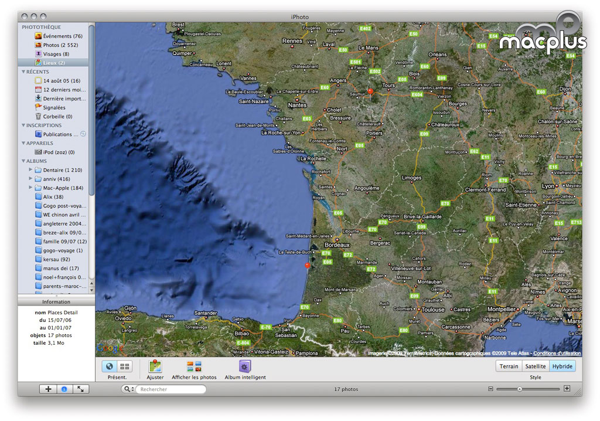Open the Corbeille (0) trash
Screen dimensions: 600x421
coord(53,117)
